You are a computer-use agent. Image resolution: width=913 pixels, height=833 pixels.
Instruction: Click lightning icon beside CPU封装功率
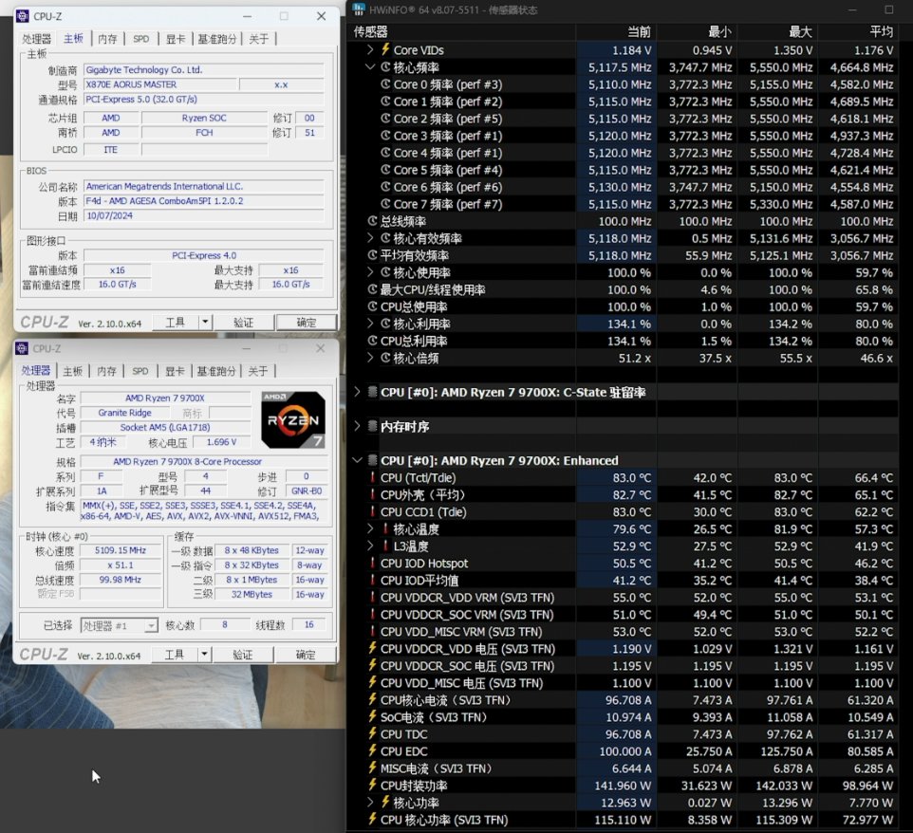[x=373, y=786]
